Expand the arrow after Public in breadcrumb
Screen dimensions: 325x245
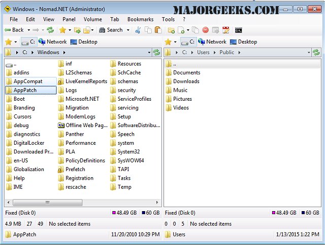click(x=239, y=53)
